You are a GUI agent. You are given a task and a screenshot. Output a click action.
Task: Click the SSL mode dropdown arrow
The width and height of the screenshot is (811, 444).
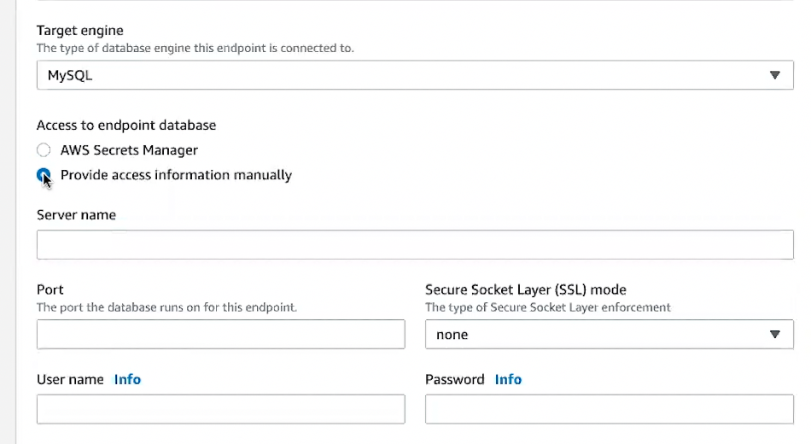[x=775, y=335]
